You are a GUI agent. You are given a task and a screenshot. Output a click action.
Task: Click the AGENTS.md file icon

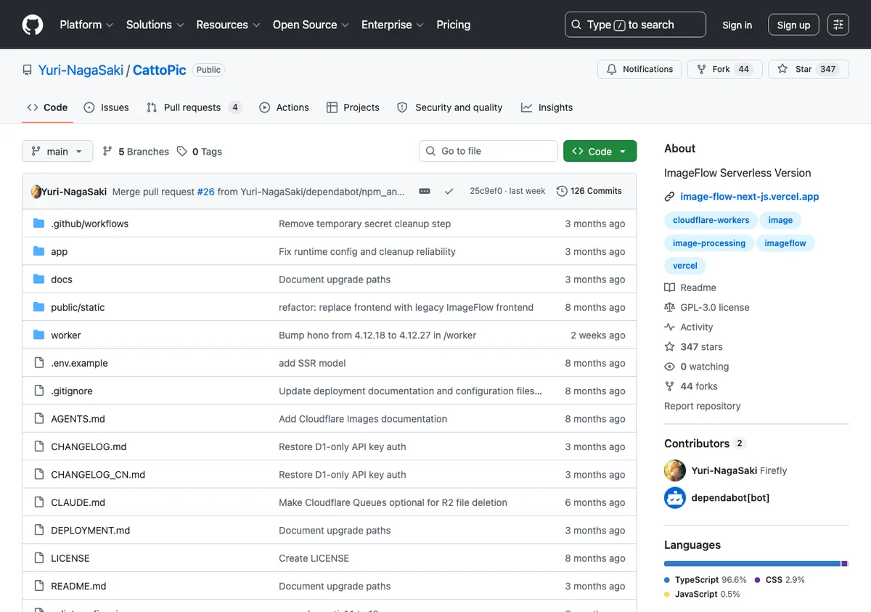[39, 419]
